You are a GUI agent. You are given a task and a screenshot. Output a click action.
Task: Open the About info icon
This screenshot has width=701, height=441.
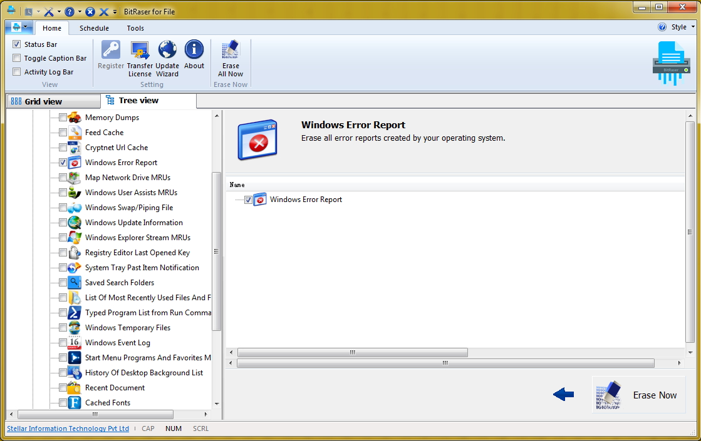194,50
